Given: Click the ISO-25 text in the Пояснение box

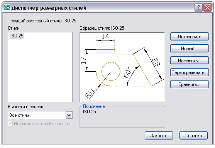Looking at the screenshot, I should 90,112.
